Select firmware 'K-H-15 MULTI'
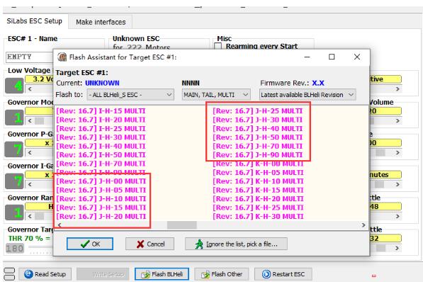423x282 pixels. coord(258,190)
